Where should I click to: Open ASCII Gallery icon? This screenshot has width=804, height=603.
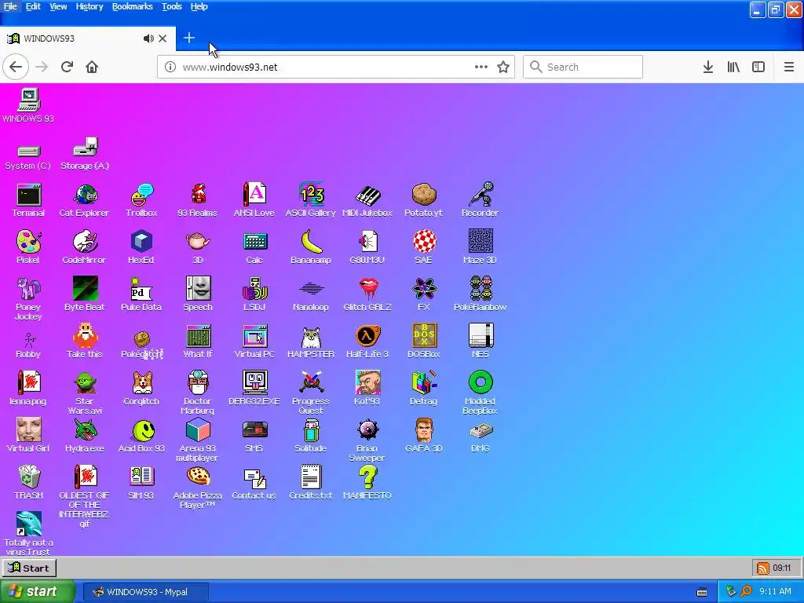point(311,200)
